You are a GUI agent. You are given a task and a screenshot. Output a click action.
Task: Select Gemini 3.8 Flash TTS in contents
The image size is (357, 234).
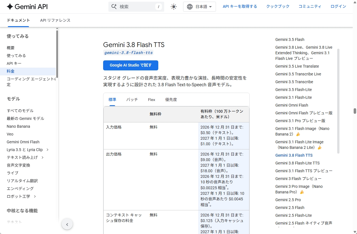click(294, 155)
